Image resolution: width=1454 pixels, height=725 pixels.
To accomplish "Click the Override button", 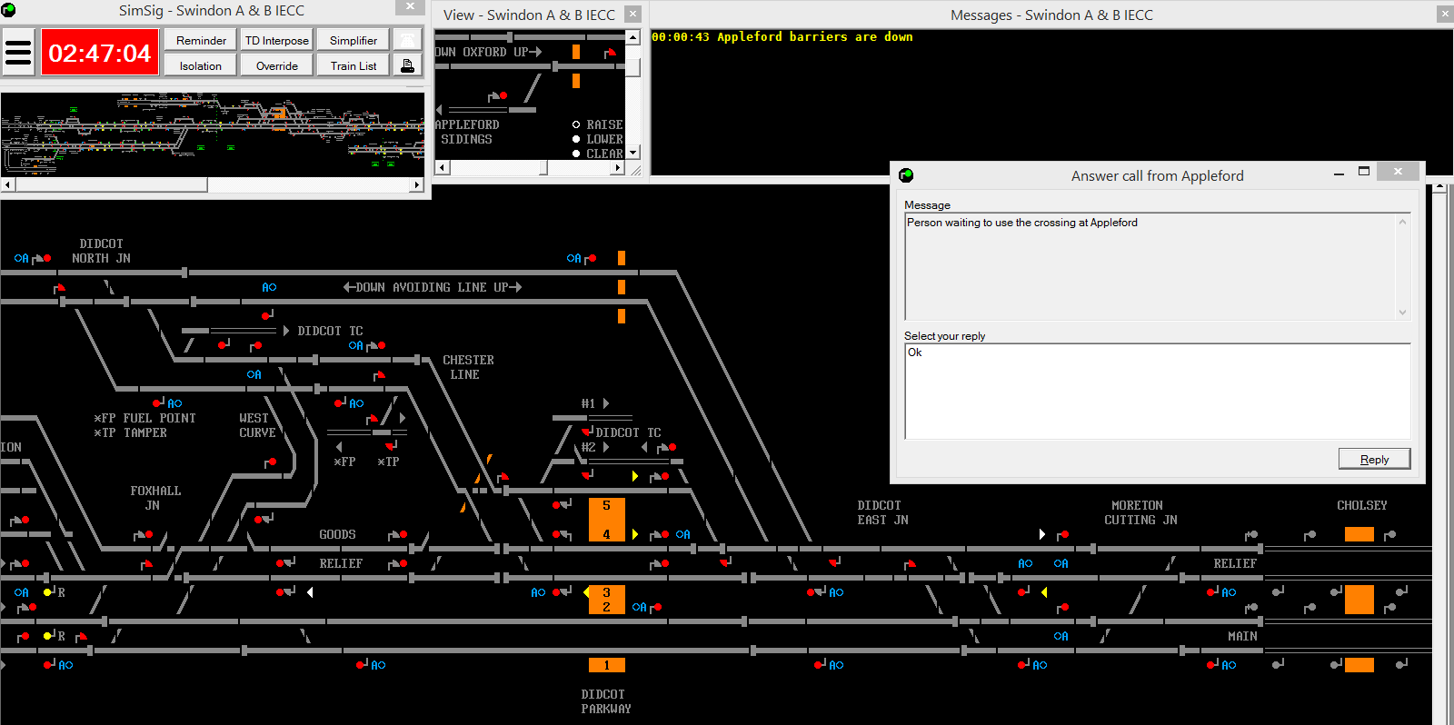I will [277, 65].
